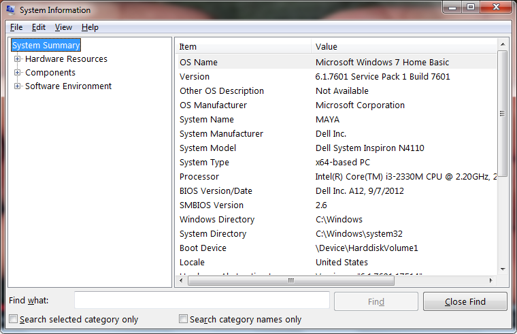Click the Item column header
517x334 pixels.
pyautogui.click(x=244, y=47)
